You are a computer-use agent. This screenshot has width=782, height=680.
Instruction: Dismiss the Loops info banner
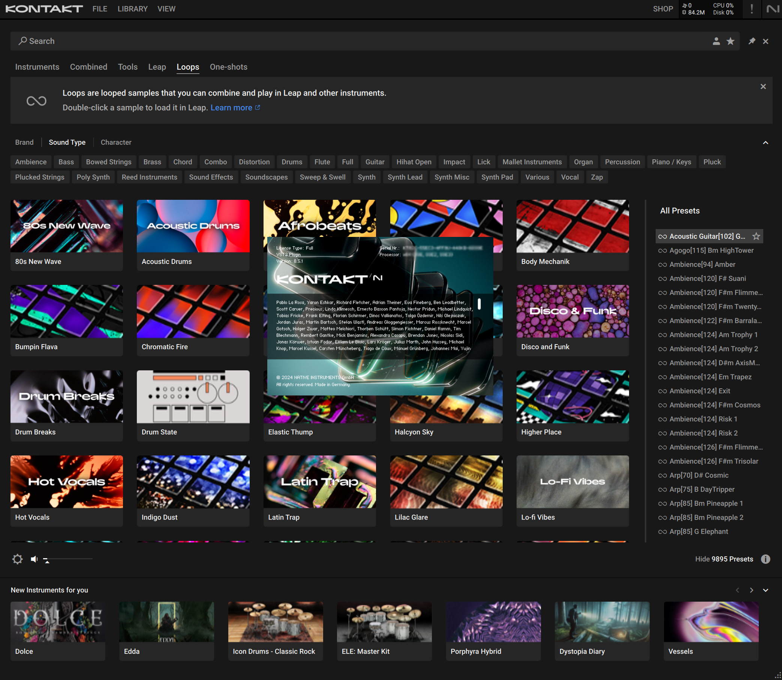coord(763,87)
